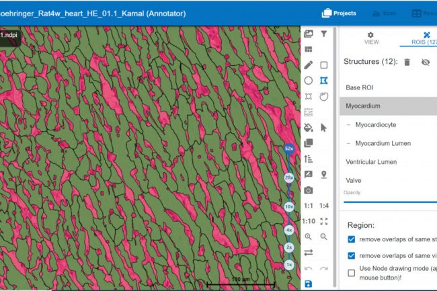Jump to 20x zoom marker
Image resolution: width=437 pixels, height=291 pixels.
tap(289, 177)
